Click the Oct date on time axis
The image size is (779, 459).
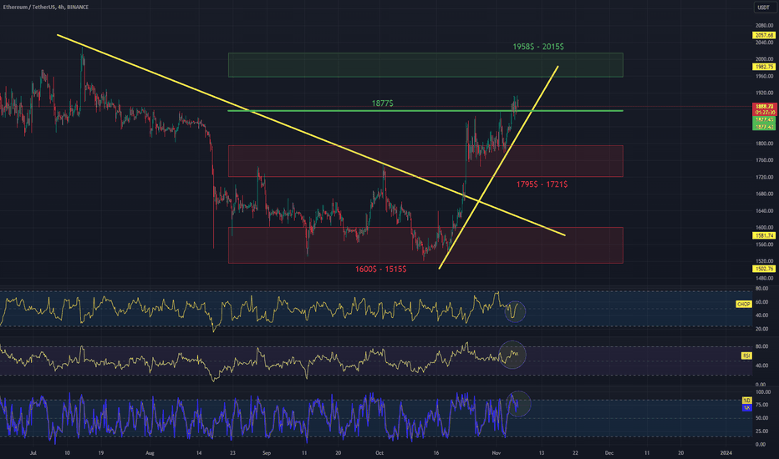click(379, 452)
